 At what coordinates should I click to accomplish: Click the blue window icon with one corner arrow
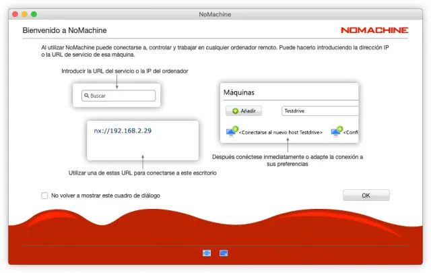coord(224,253)
